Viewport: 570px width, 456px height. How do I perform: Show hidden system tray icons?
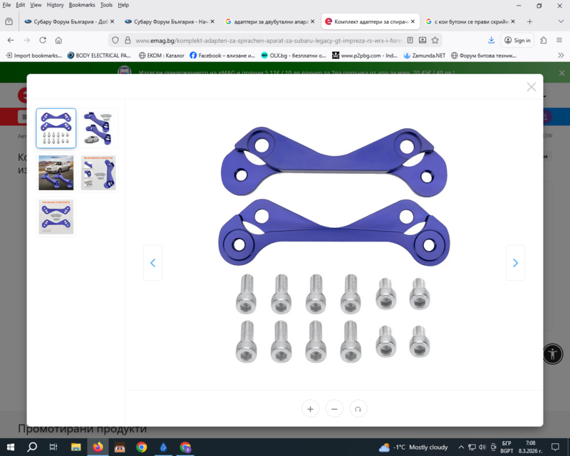click(461, 447)
